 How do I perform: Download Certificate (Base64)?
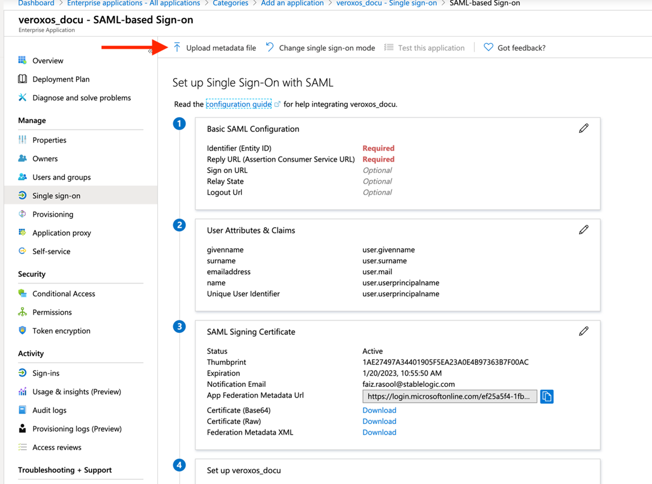coord(379,410)
